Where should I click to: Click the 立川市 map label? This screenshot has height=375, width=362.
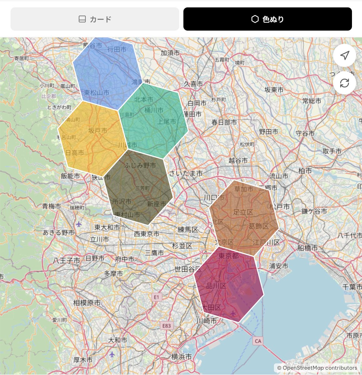(x=99, y=240)
